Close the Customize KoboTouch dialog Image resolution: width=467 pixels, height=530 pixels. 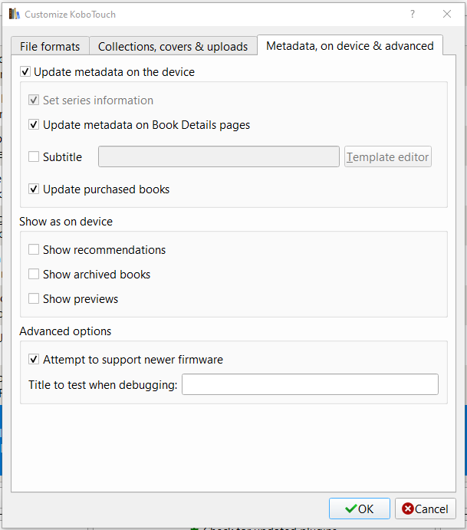pyautogui.click(x=447, y=14)
